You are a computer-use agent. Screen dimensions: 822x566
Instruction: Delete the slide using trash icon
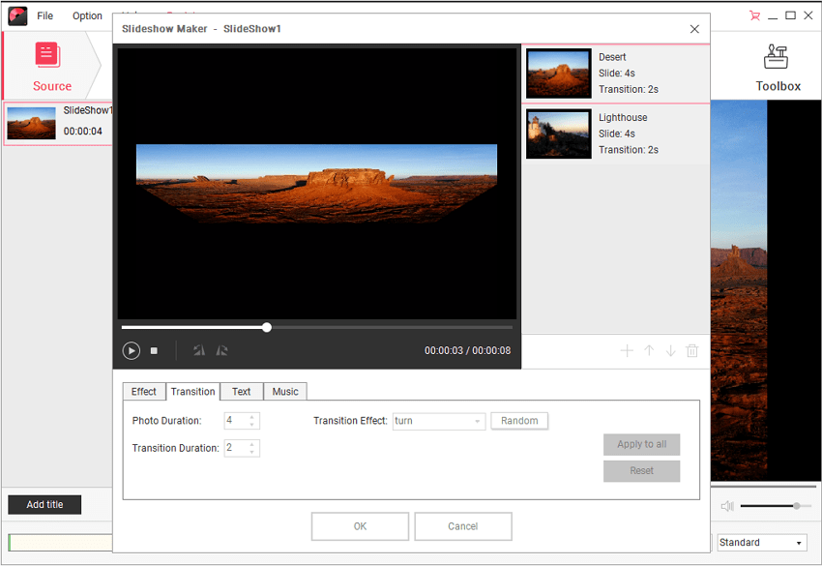coord(692,350)
